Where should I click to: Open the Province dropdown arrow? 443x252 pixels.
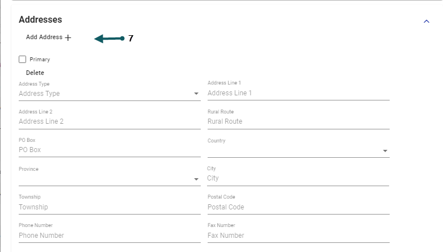click(x=196, y=179)
